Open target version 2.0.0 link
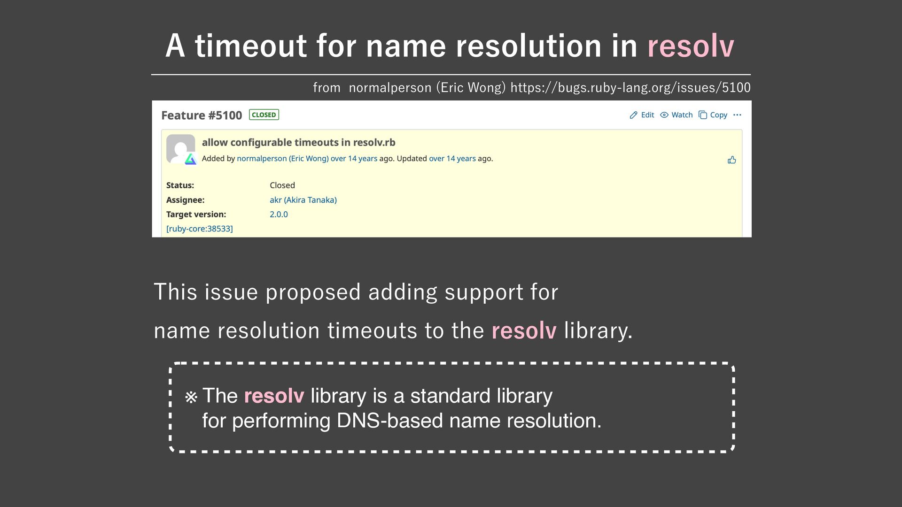 [279, 215]
